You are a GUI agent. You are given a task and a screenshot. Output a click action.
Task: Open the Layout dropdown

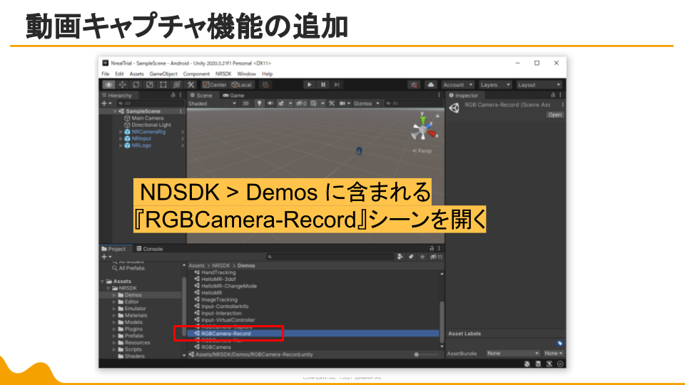[x=539, y=85]
